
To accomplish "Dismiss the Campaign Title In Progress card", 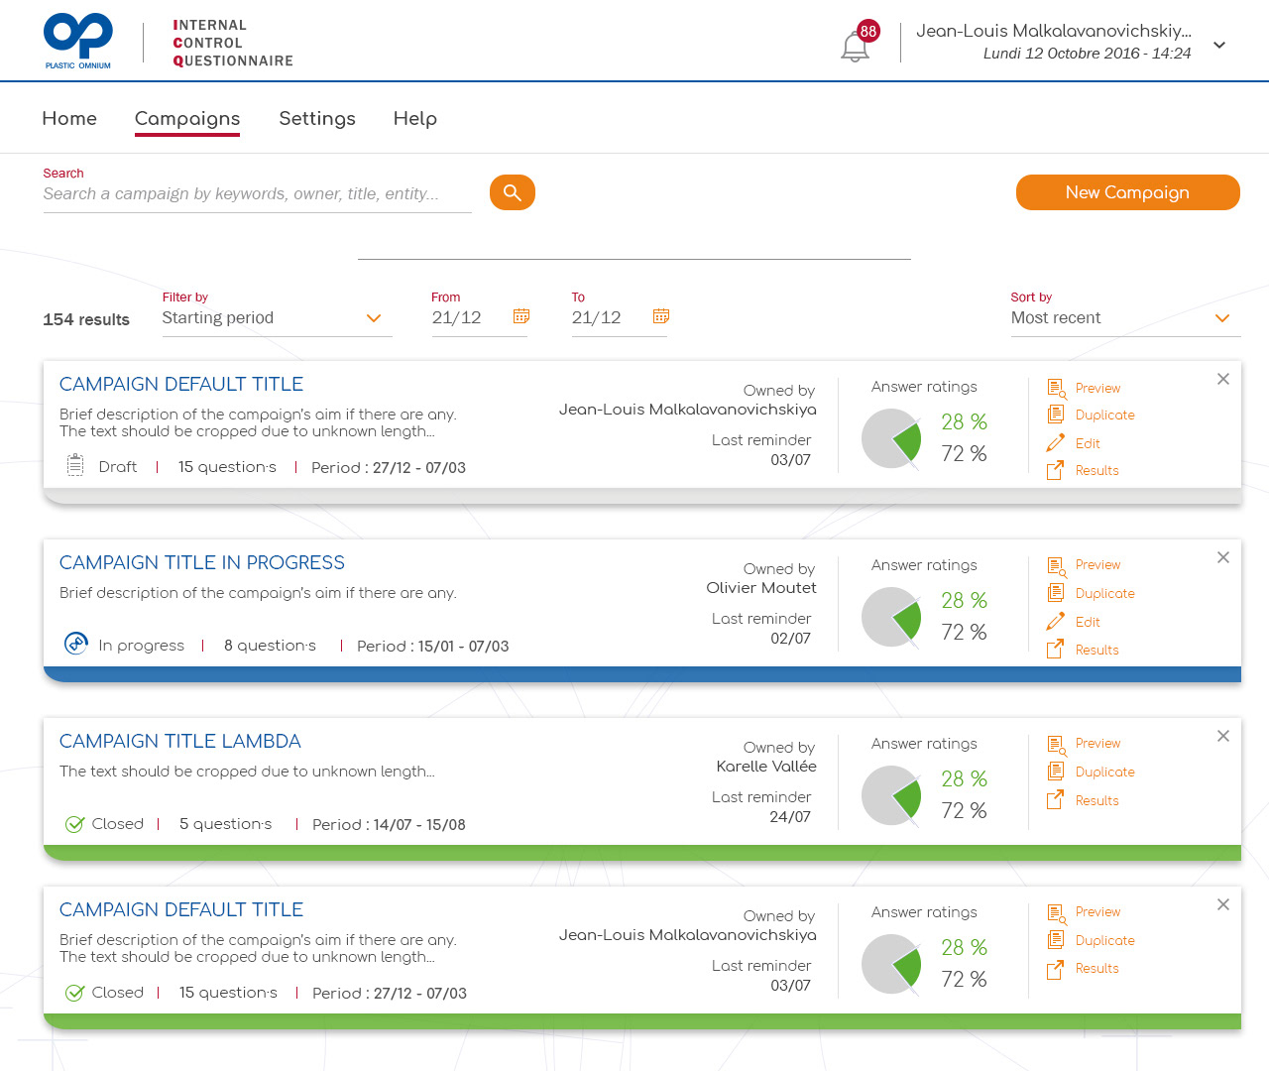I will click(x=1223, y=557).
